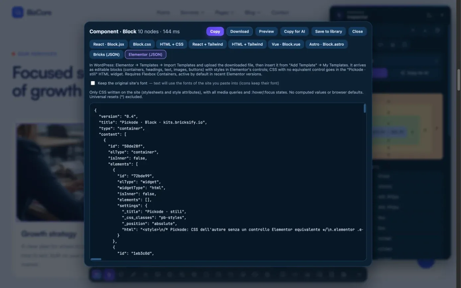Image resolution: width=461 pixels, height=288 pixels.
Task: Select the HTML + CSS tab
Action: pos(172,44)
